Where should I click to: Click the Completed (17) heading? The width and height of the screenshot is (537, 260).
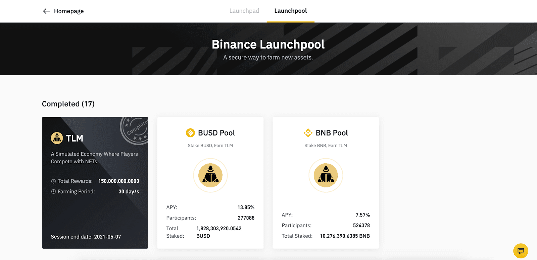68,104
